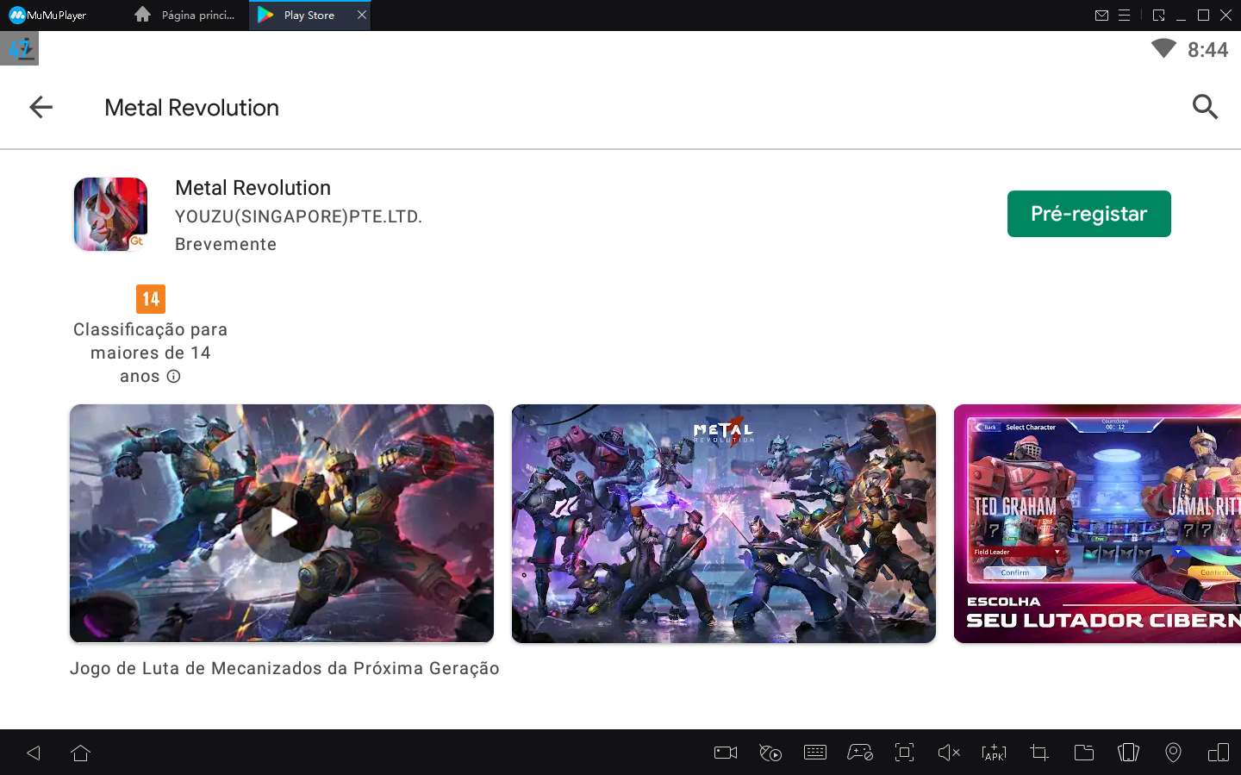Click the download status icon at top-left
The image size is (1241, 775).
(20, 48)
